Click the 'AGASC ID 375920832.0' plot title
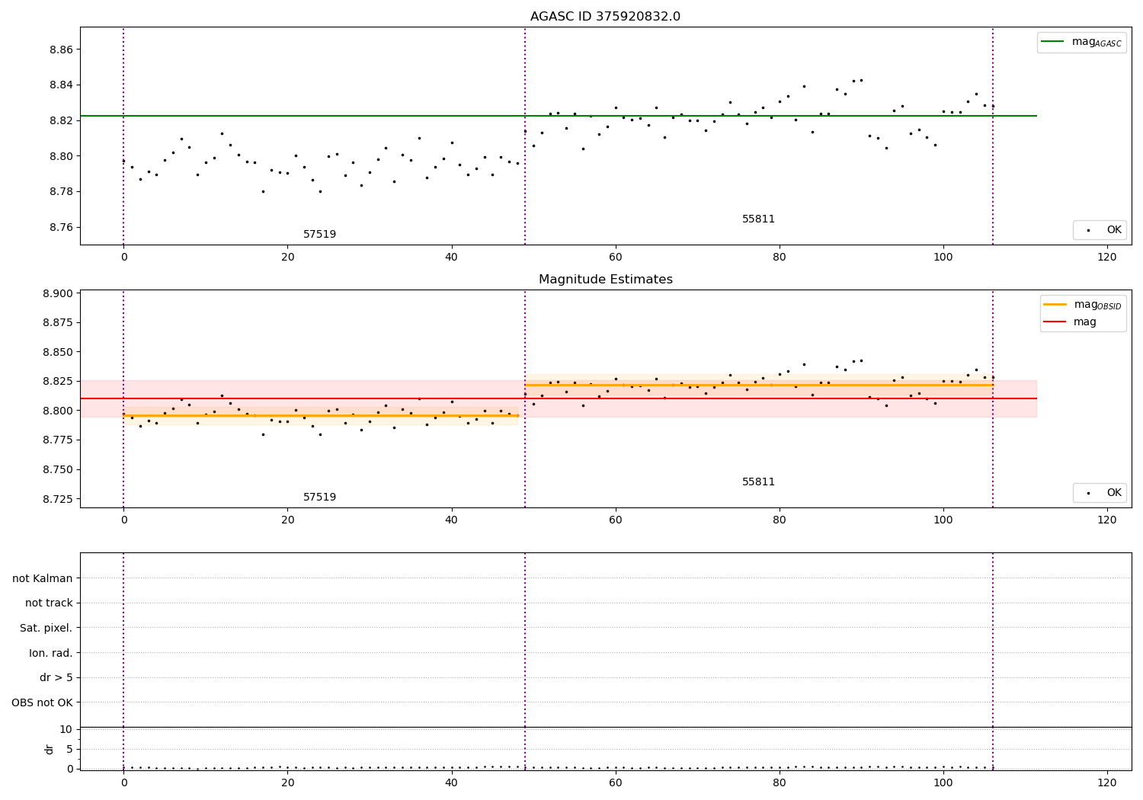This screenshot has width=1143, height=800. coord(605,17)
